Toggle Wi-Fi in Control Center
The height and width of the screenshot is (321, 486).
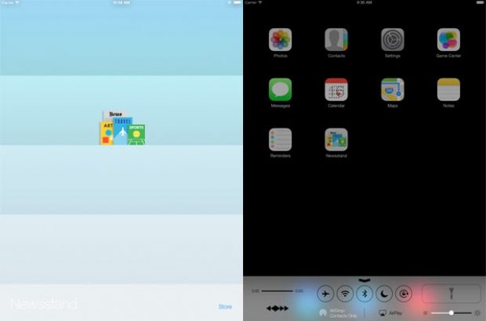(345, 294)
